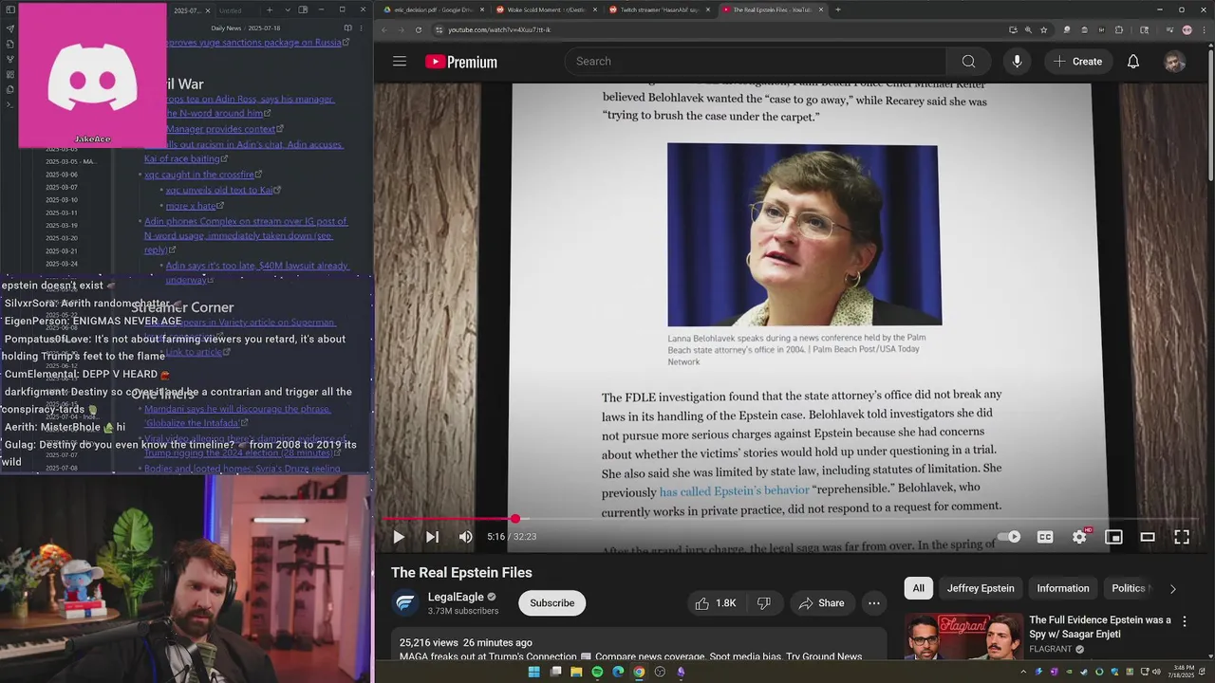Go back in browser
The image size is (1215, 683).
[384, 29]
